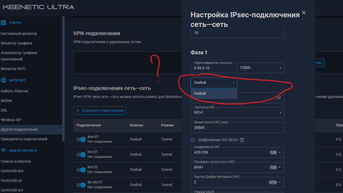Viewport: 343px width, 193px height.
Task: Show the hidden key with eye icon
Action: coord(279,98)
